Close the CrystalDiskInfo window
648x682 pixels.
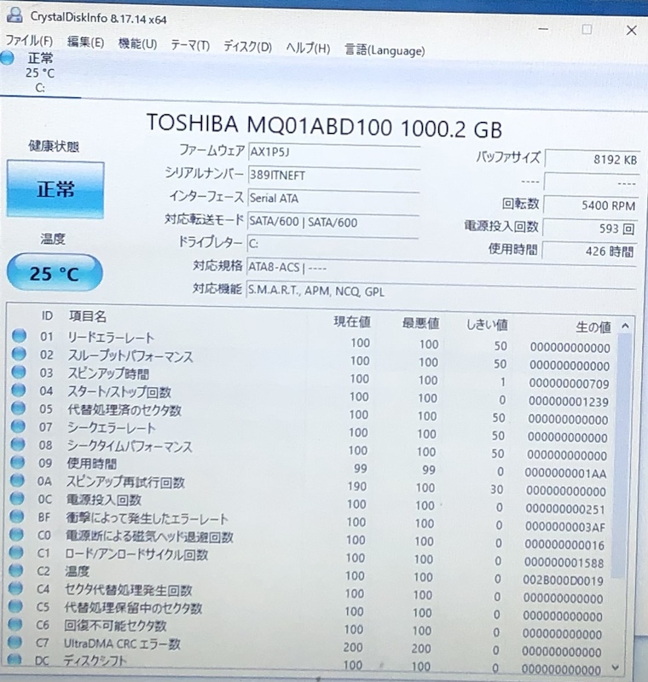(632, 30)
